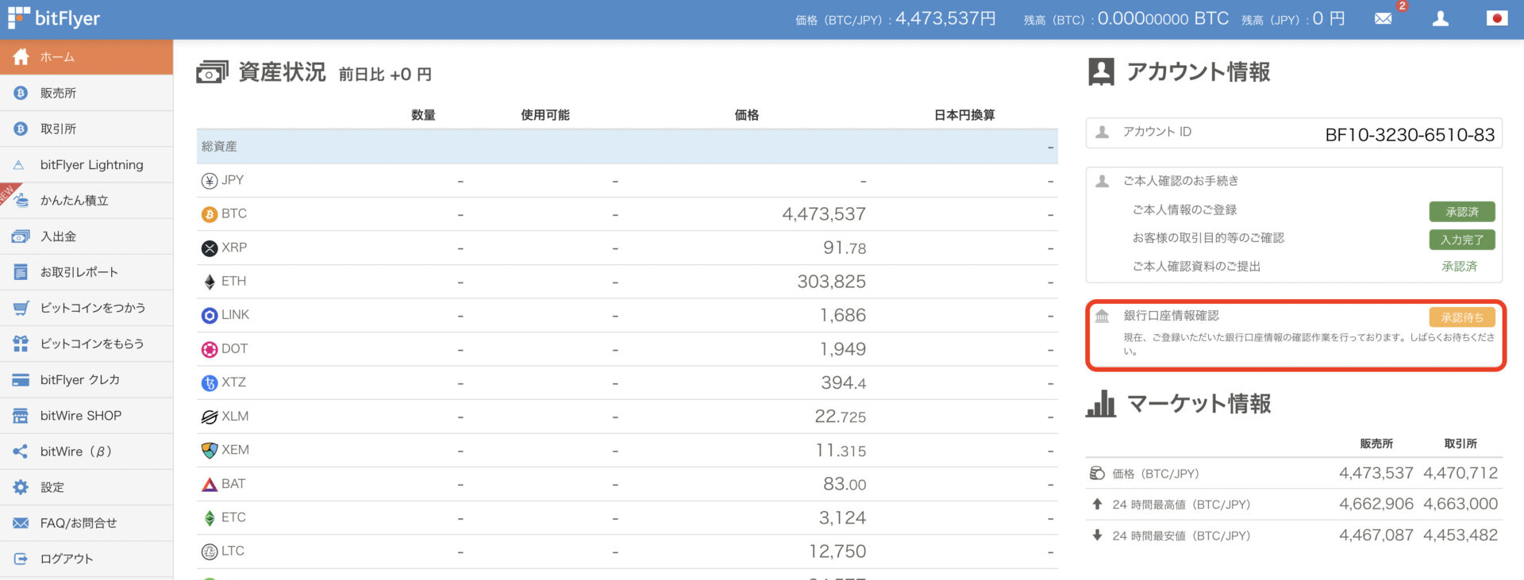Open ホーム in the sidebar menu
This screenshot has width=1524, height=580.
coord(87,57)
